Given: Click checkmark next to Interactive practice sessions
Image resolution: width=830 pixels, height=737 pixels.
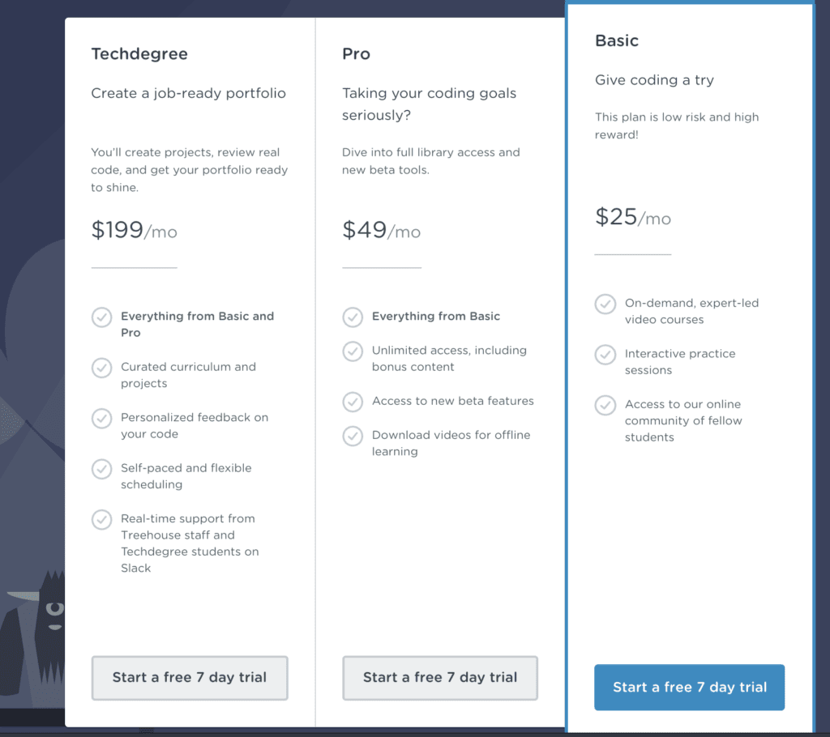Looking at the screenshot, I should (x=605, y=355).
